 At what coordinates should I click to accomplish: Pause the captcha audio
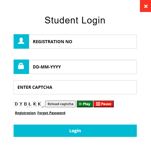click(104, 104)
